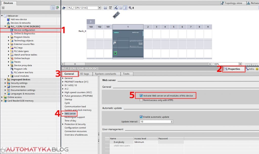Click the Devices panel tab
Image resolution: width=259 pixels, height=154 pixels.
8,3
